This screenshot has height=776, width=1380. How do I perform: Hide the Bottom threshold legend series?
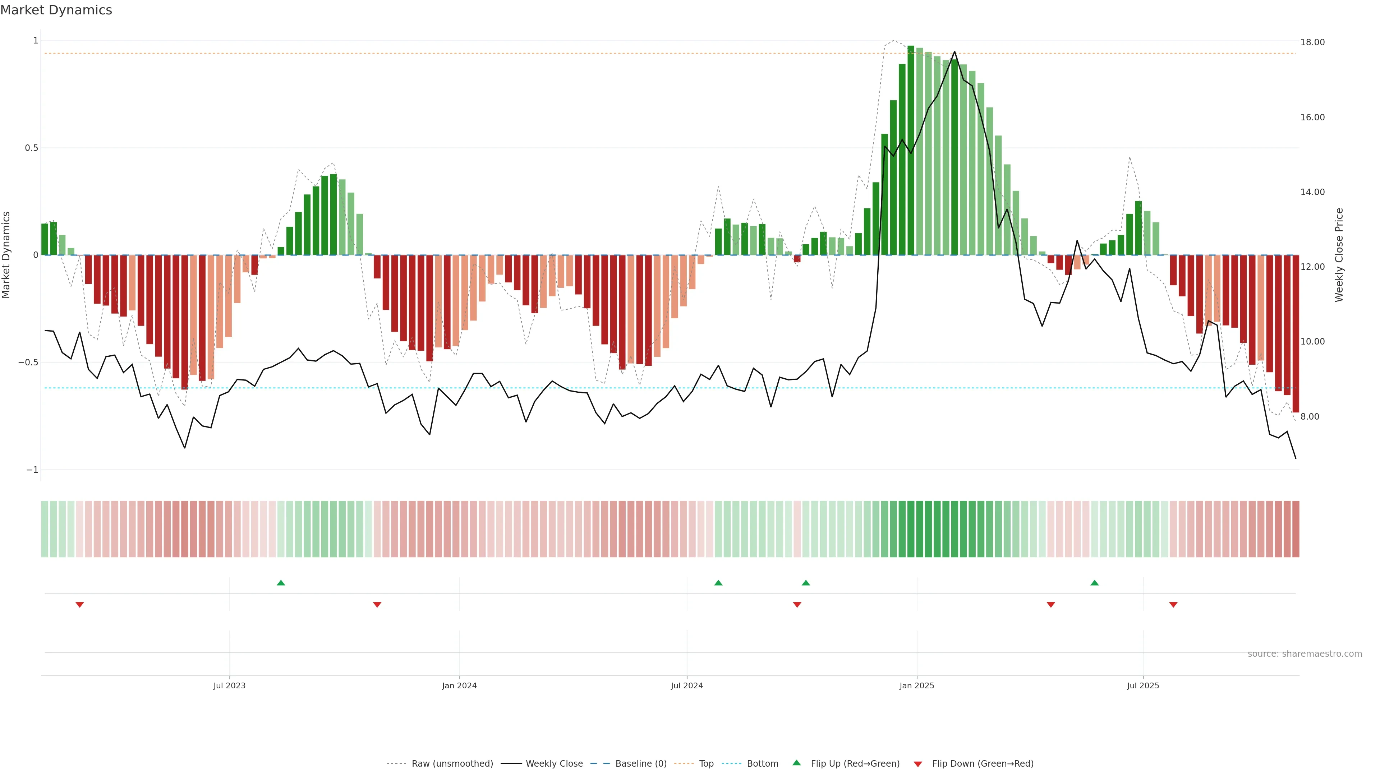coord(762,764)
